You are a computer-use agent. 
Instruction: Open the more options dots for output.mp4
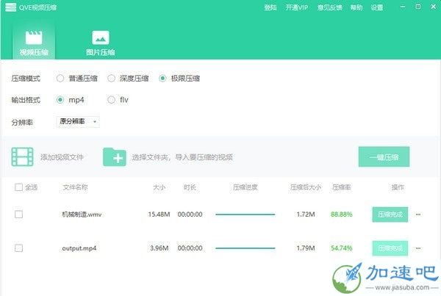[418, 248]
